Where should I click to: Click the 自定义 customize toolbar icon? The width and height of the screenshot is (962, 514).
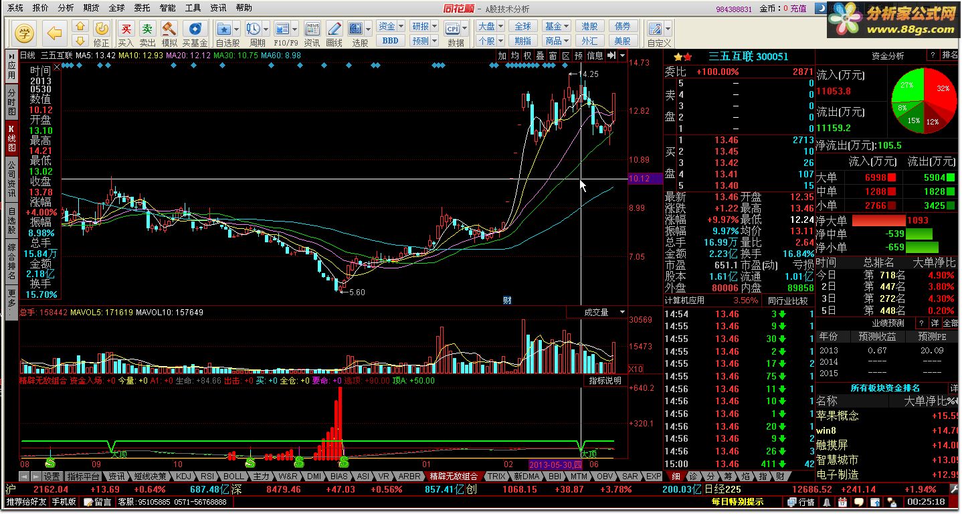tap(656, 29)
